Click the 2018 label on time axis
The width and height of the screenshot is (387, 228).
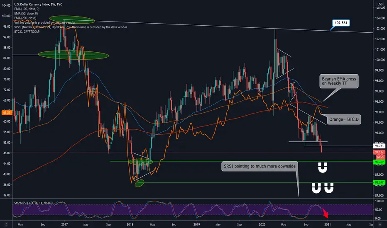click(x=130, y=225)
